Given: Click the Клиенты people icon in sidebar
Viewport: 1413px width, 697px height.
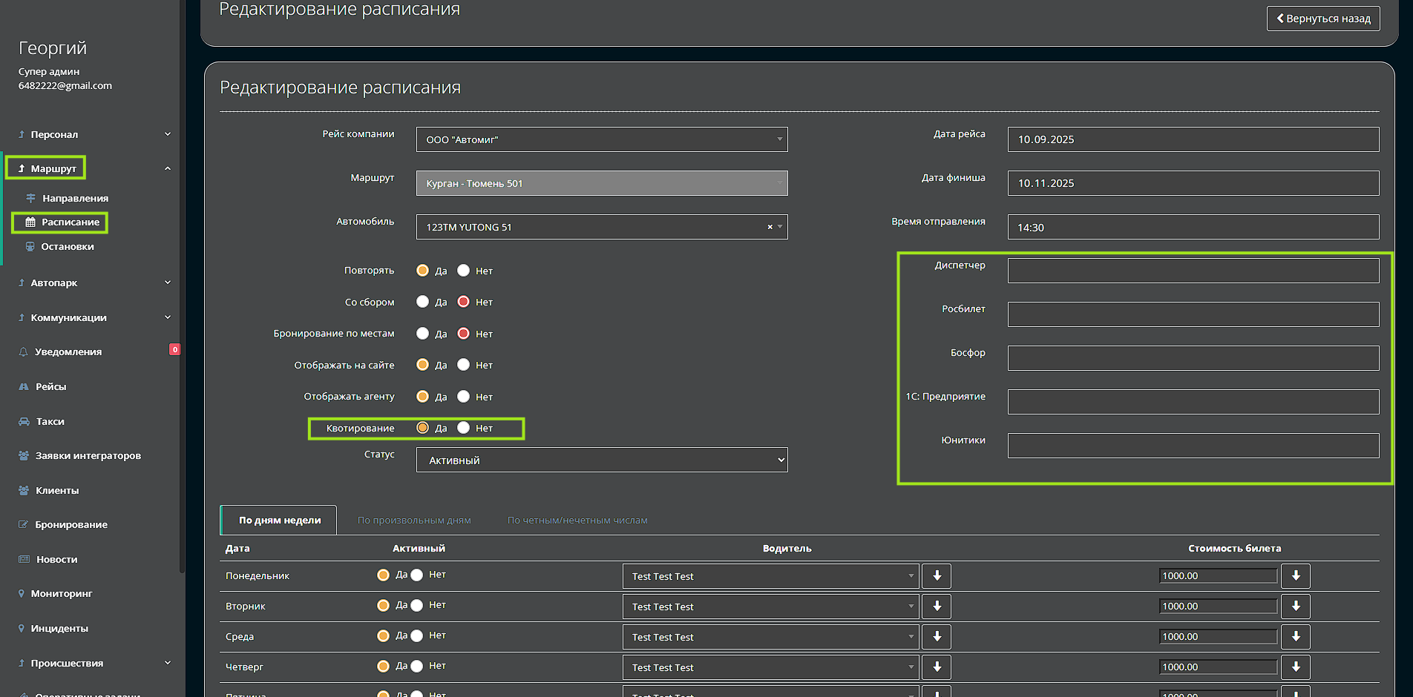Looking at the screenshot, I should click(24, 491).
